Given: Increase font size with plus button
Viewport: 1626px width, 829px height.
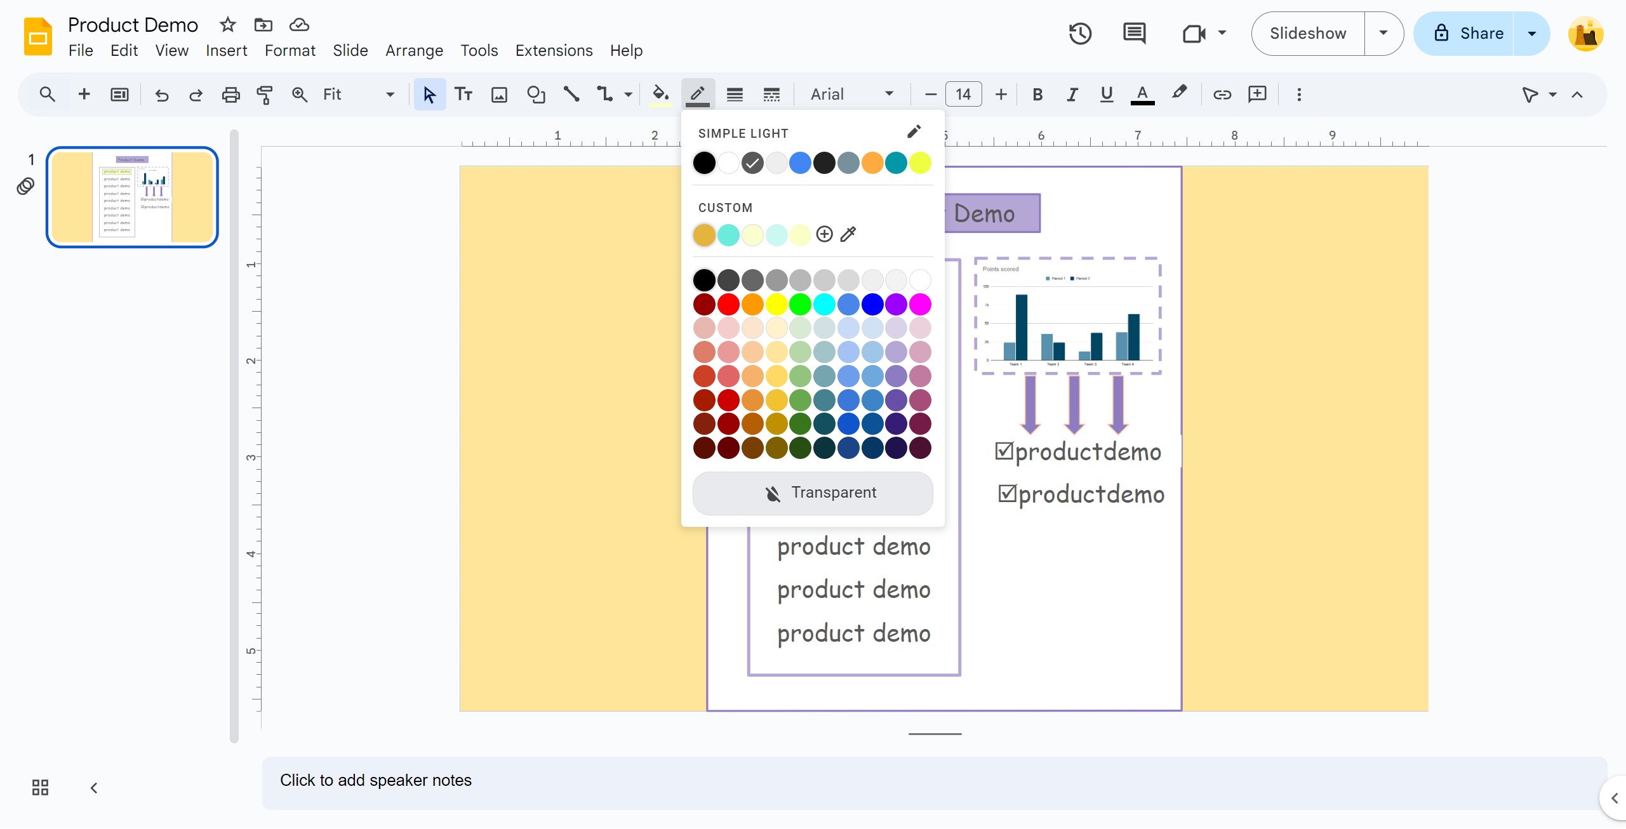Looking at the screenshot, I should tap(1001, 95).
